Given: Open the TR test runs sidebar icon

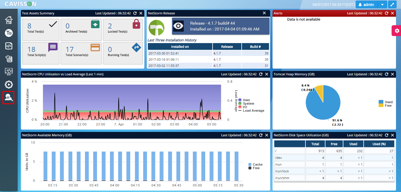Looking at the screenshot, I should point(9,33).
